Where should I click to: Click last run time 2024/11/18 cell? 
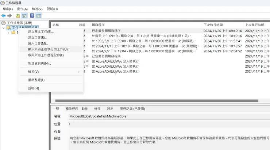pos(257,46)
